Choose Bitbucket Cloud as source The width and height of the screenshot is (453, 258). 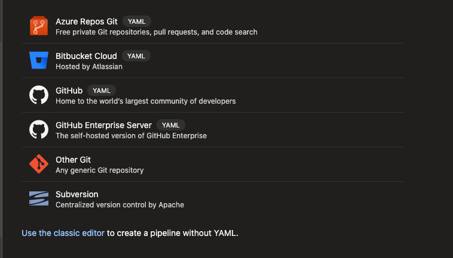(86, 56)
